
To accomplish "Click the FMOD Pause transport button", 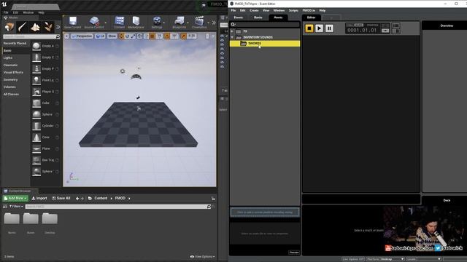I will click(x=329, y=28).
